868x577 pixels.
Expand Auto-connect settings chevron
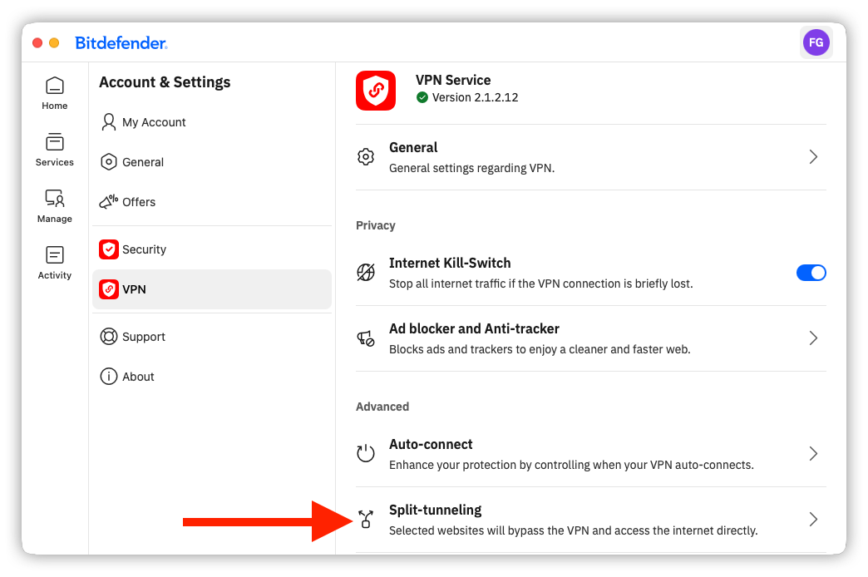813,453
